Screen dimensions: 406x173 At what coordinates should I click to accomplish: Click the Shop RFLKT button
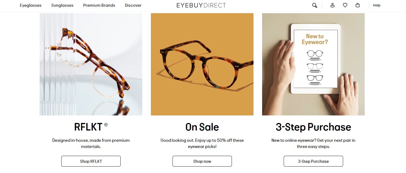pyautogui.click(x=91, y=161)
